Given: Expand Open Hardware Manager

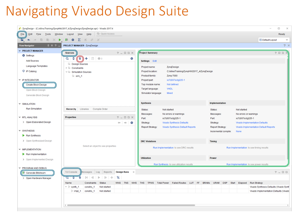Looking at the screenshot, I should 23,178.
